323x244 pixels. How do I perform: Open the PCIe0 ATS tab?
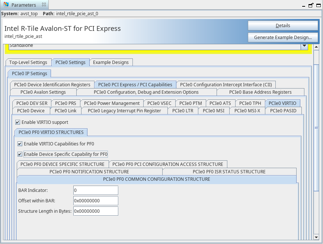(220, 103)
